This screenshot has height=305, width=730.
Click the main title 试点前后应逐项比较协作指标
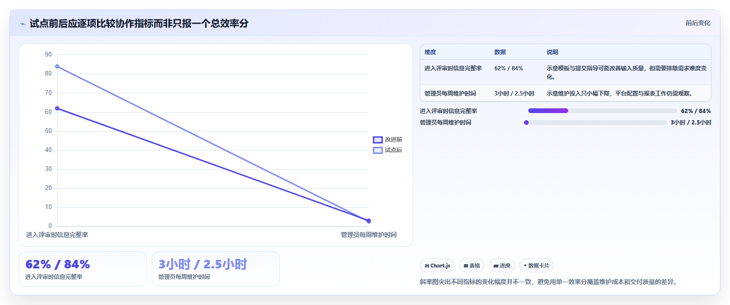pyautogui.click(x=139, y=23)
